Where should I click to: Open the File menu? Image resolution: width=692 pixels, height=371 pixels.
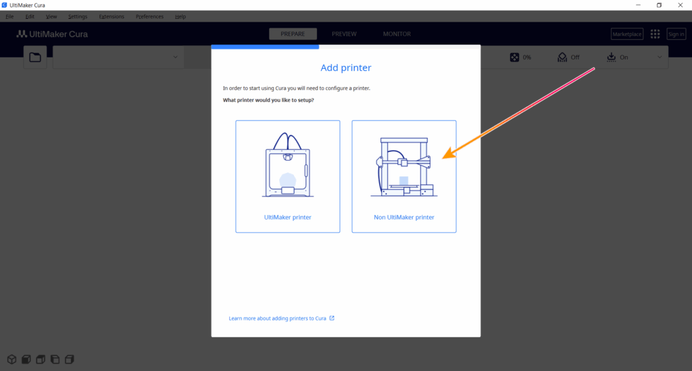click(9, 16)
